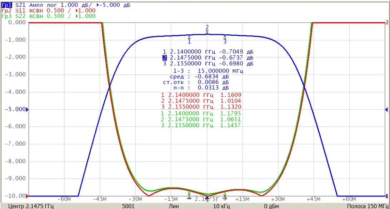The width and height of the screenshot is (390, 209).
Task: Click the п-п statistic 0.0313 дБ
Action: (214, 88)
